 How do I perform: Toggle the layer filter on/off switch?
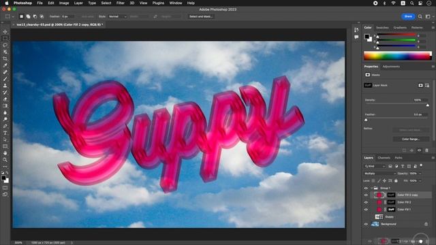[421, 165]
